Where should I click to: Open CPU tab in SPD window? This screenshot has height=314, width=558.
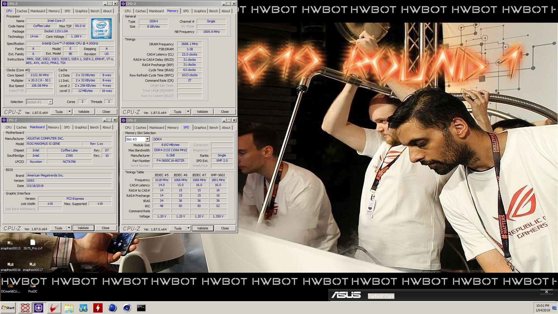(128, 128)
